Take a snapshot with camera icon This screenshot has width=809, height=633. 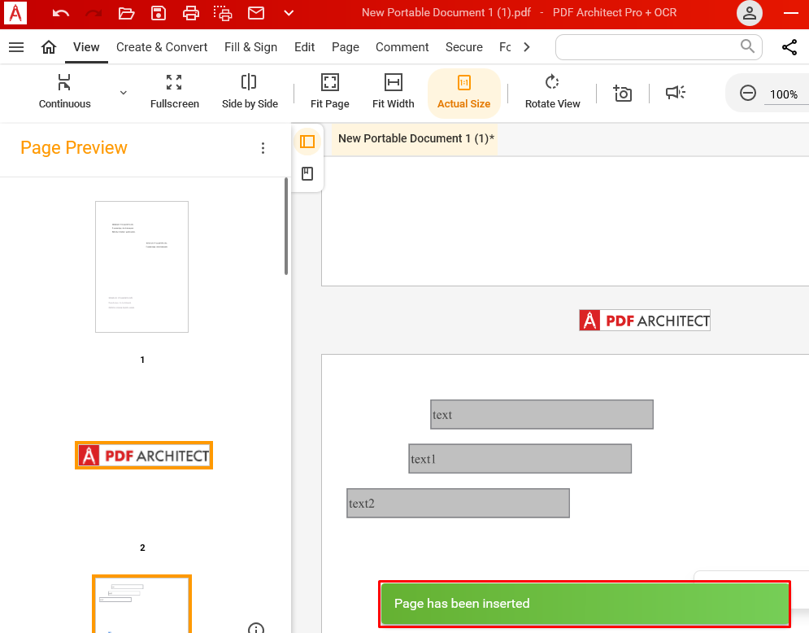(622, 94)
